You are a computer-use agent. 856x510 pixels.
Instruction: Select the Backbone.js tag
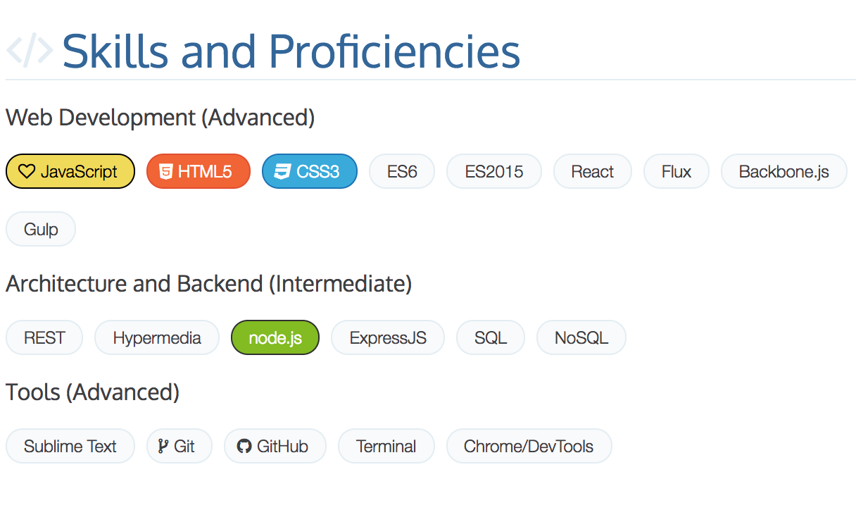(784, 172)
